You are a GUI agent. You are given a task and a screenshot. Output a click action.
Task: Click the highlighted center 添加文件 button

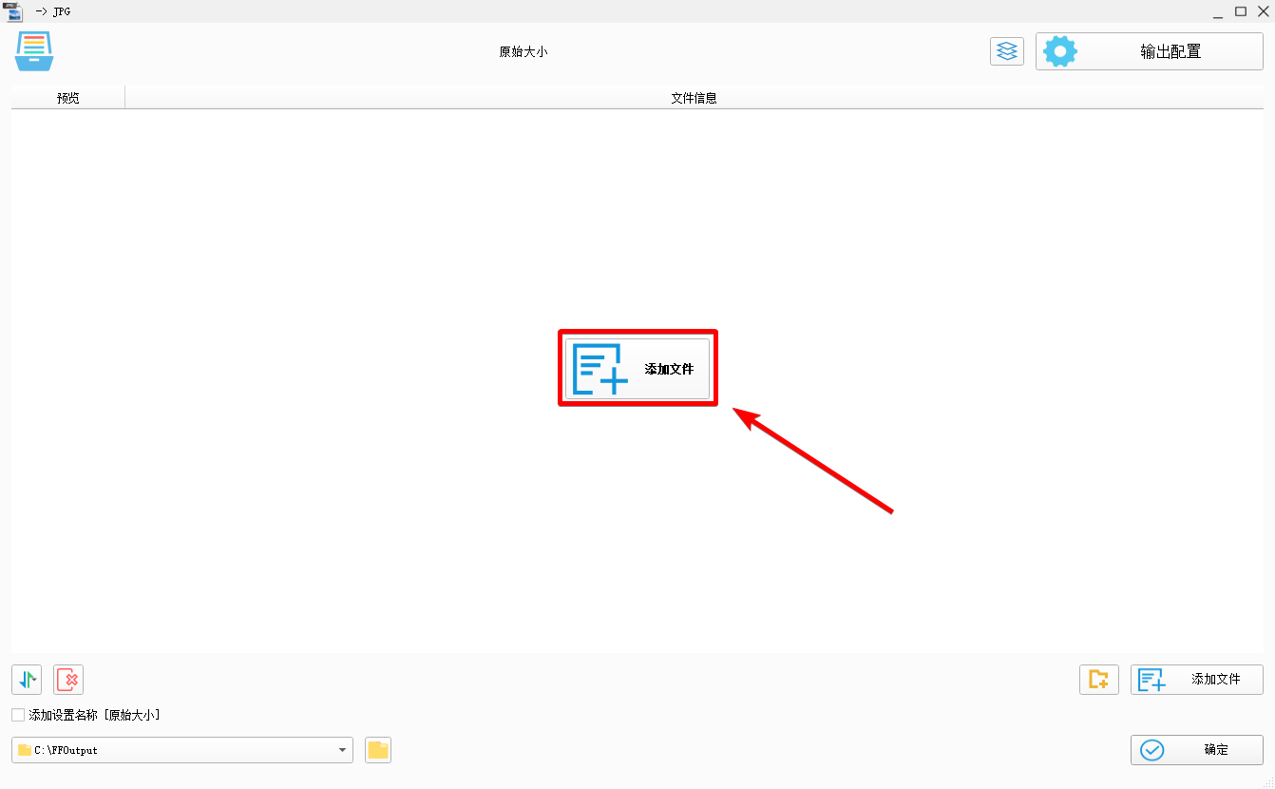[x=637, y=369]
